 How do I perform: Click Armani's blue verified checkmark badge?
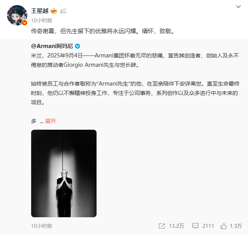pyautogui.click(x=77, y=46)
